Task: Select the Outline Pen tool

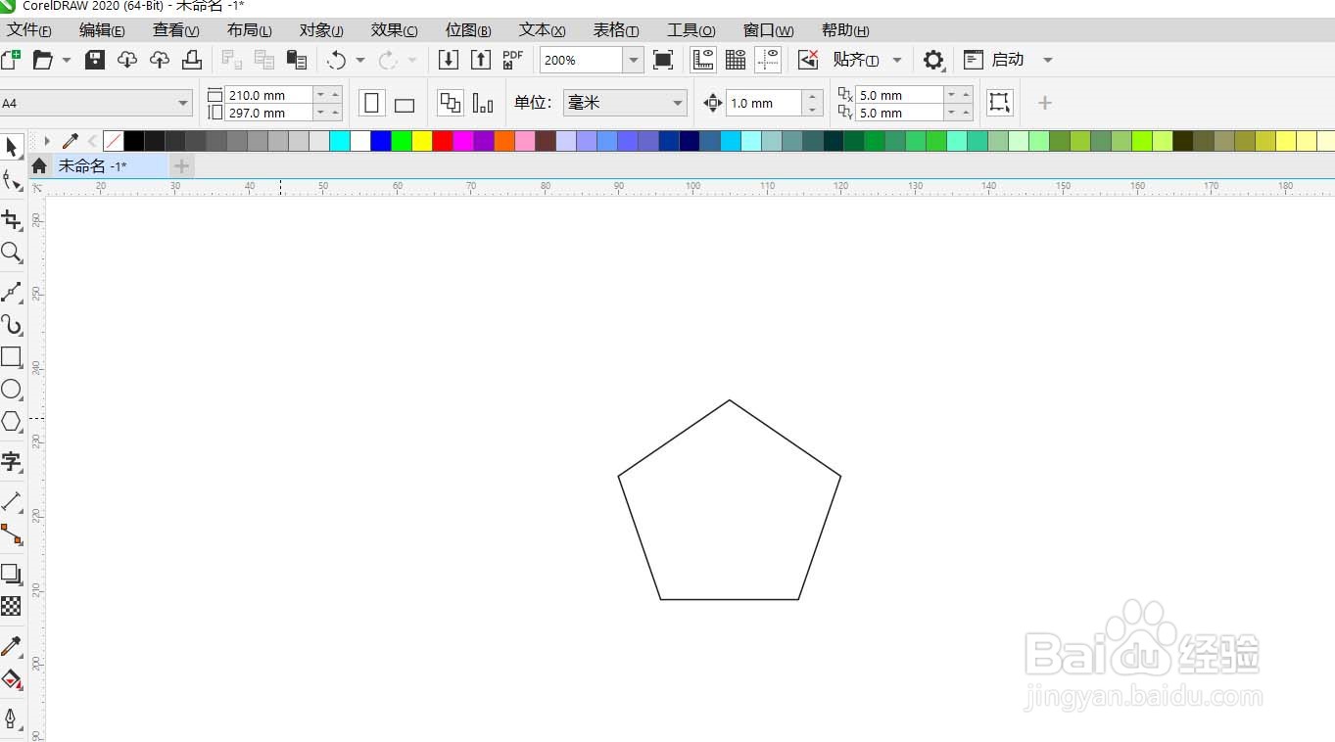Action: click(x=12, y=719)
